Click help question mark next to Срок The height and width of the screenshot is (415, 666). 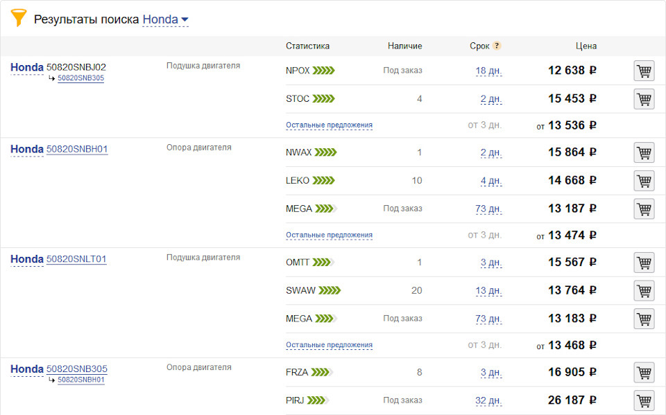coord(497,46)
